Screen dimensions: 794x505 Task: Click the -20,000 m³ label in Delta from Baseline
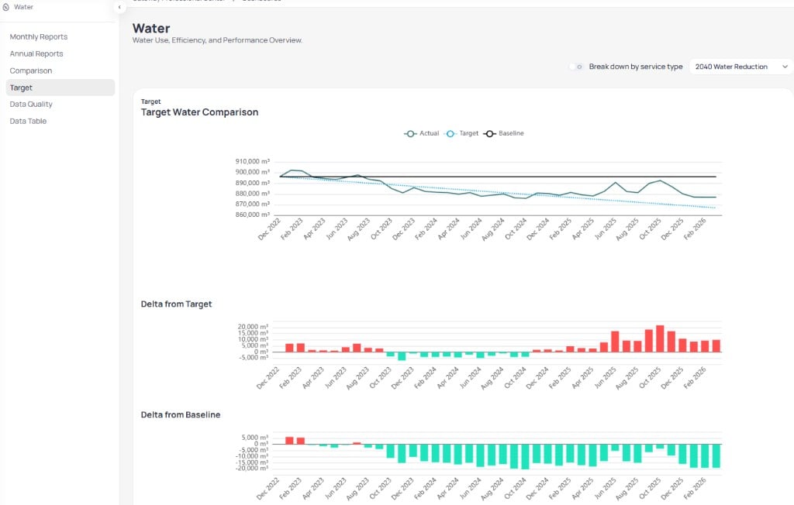pos(252,468)
